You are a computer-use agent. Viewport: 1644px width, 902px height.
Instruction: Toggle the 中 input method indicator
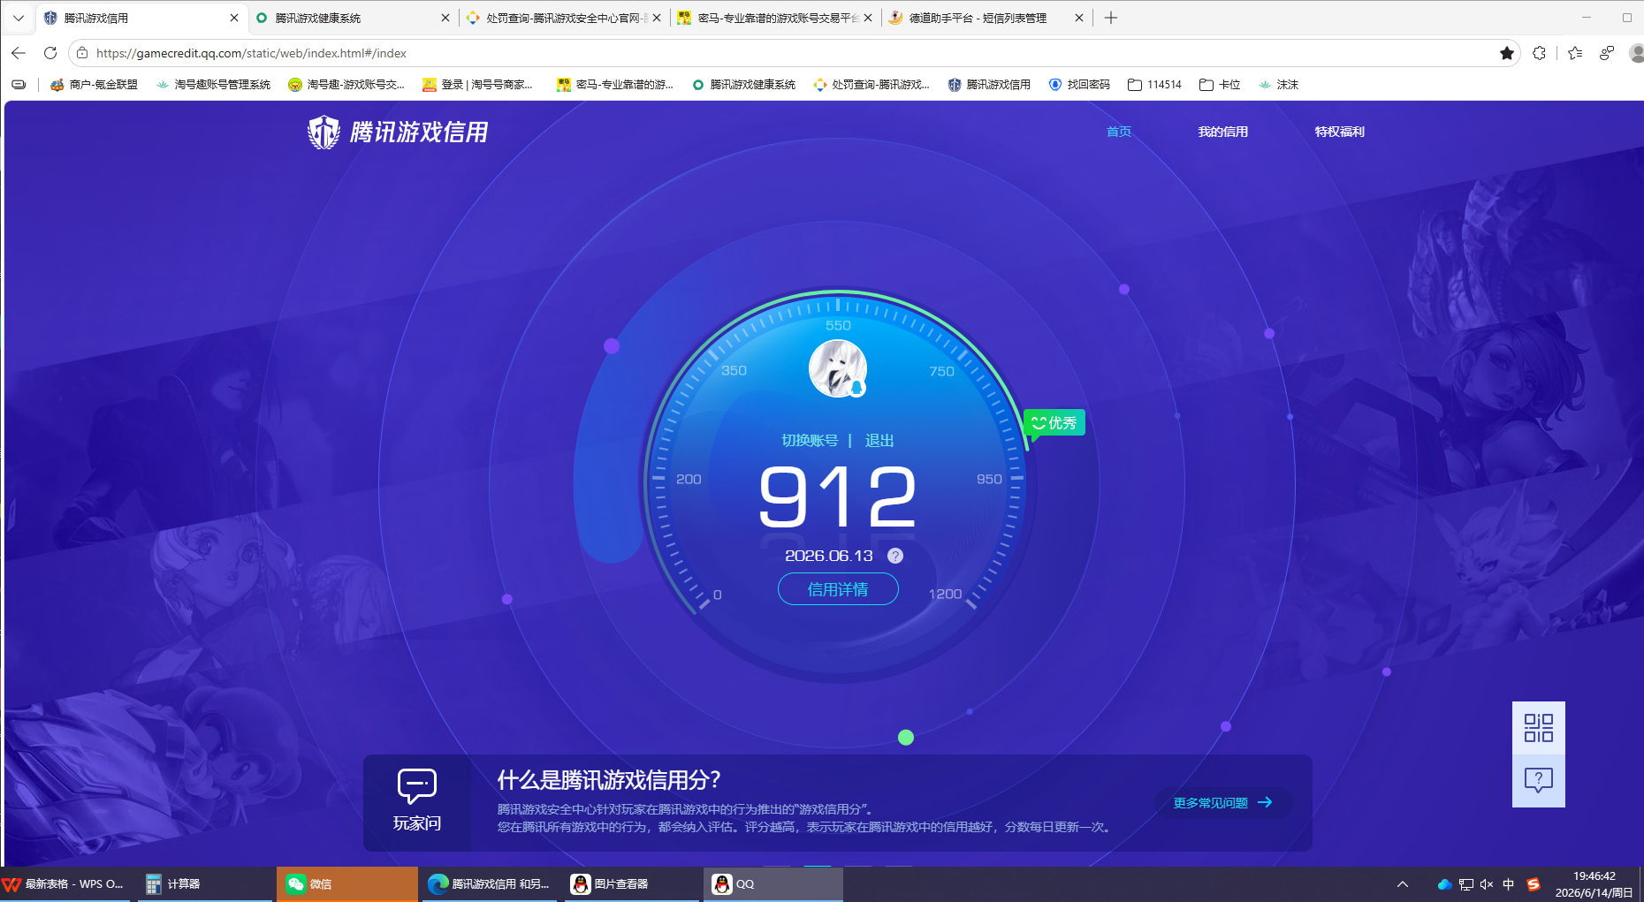point(1509,884)
